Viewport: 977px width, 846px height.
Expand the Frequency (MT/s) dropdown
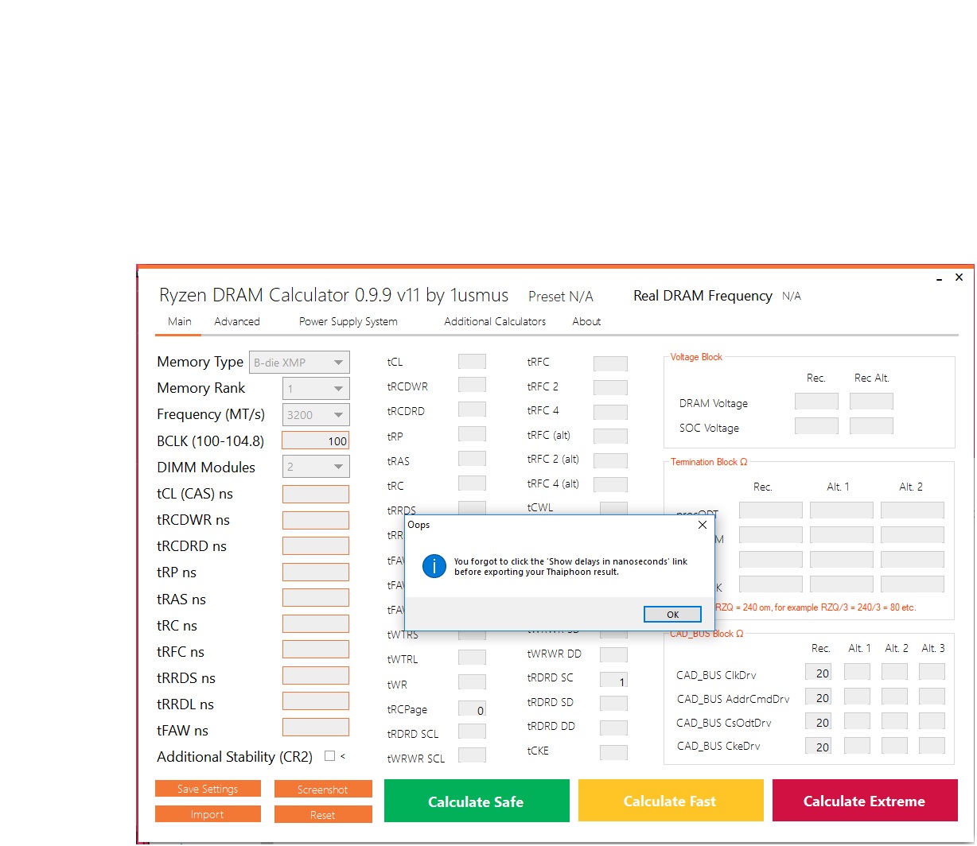tap(316, 415)
